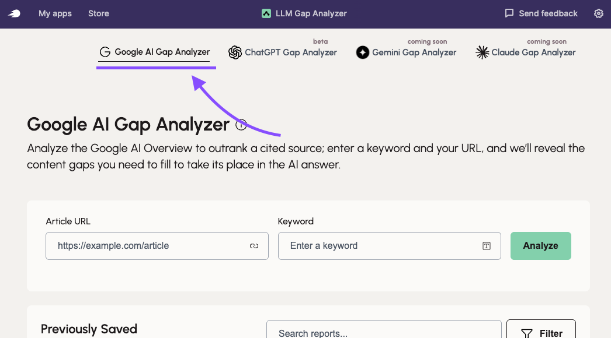Click the Search reports input field
This screenshot has width=611, height=338.
384,332
